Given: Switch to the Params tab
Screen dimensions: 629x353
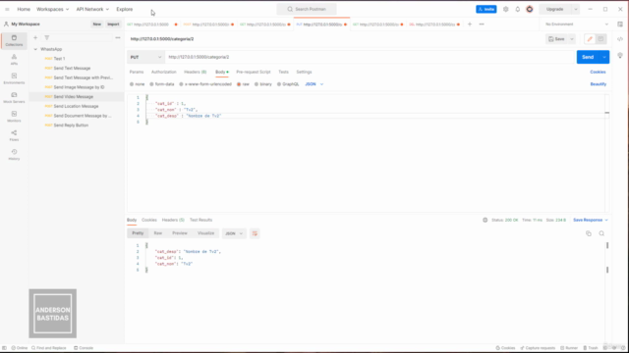Looking at the screenshot, I should (137, 72).
